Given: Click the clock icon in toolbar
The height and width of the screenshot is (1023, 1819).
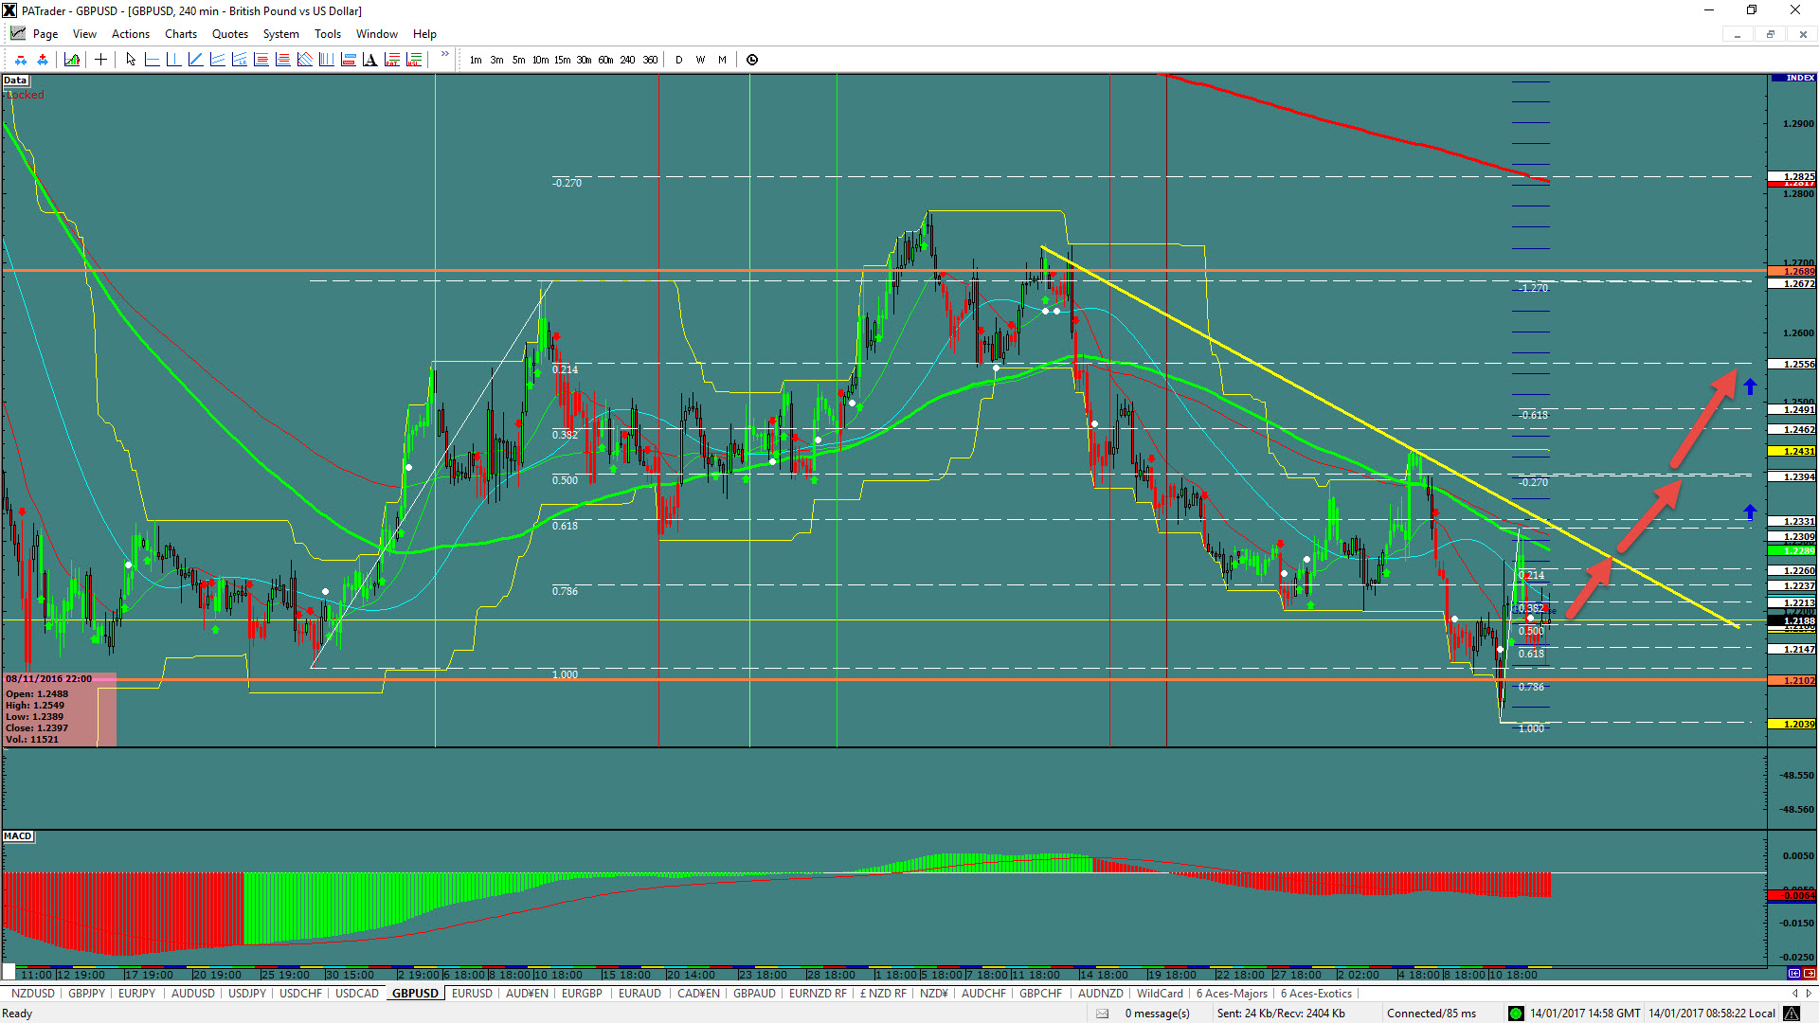Looking at the screenshot, I should tap(752, 60).
